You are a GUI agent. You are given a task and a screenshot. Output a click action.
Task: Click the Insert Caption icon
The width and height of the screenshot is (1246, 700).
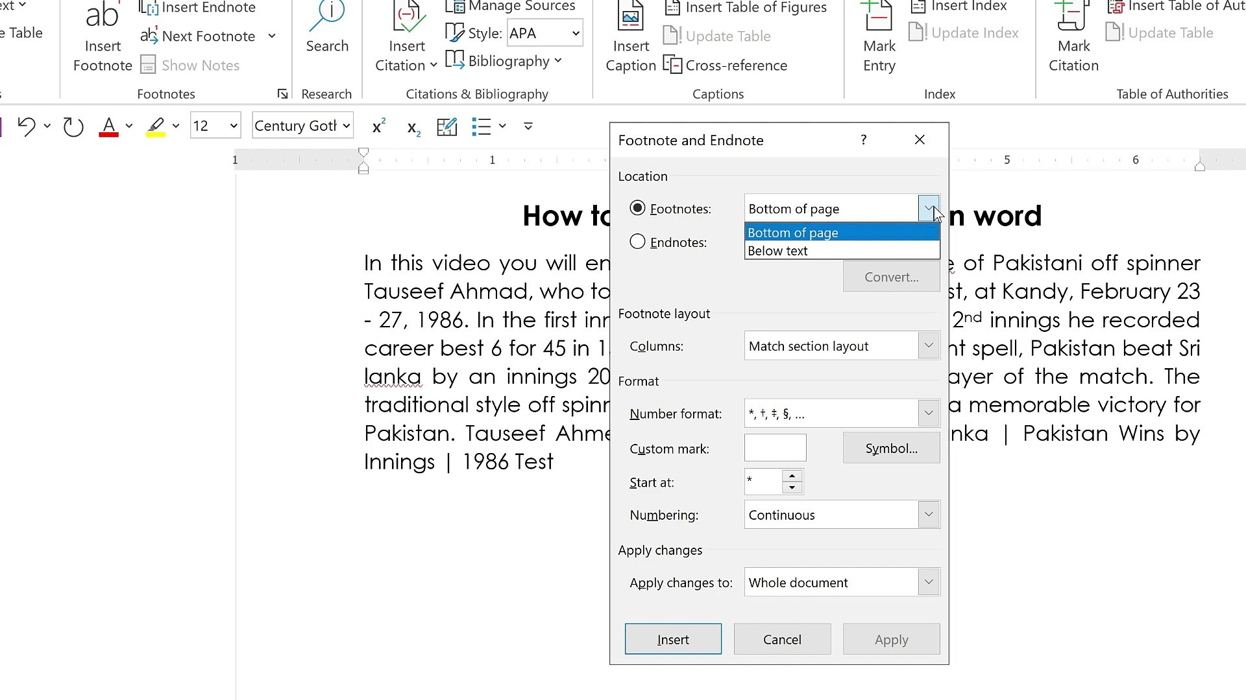(x=630, y=18)
